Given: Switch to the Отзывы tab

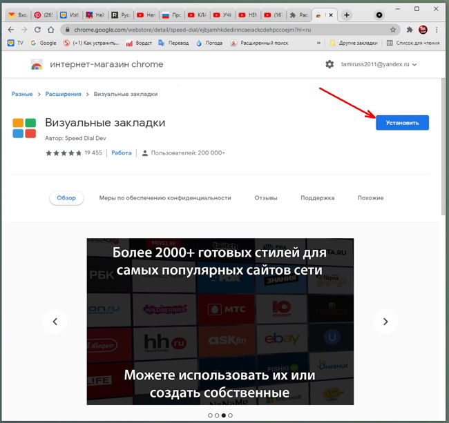Looking at the screenshot, I should coord(266,198).
